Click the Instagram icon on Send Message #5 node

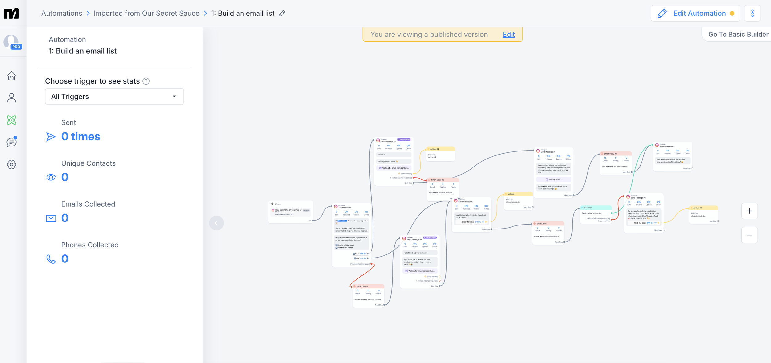click(x=378, y=141)
